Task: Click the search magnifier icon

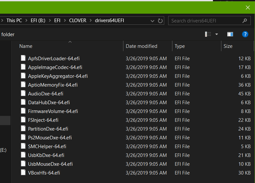Action: coord(245,21)
